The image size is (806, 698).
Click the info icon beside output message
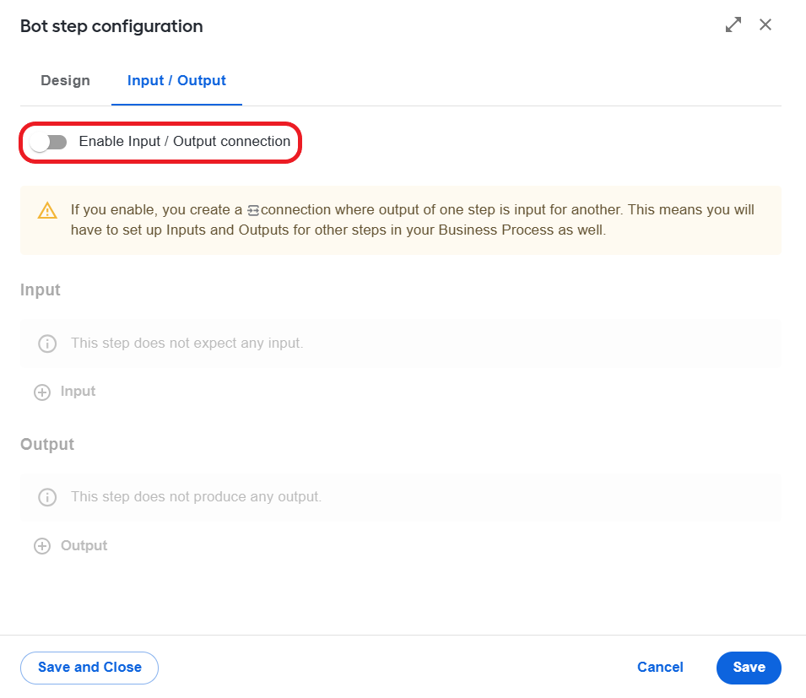click(x=47, y=497)
